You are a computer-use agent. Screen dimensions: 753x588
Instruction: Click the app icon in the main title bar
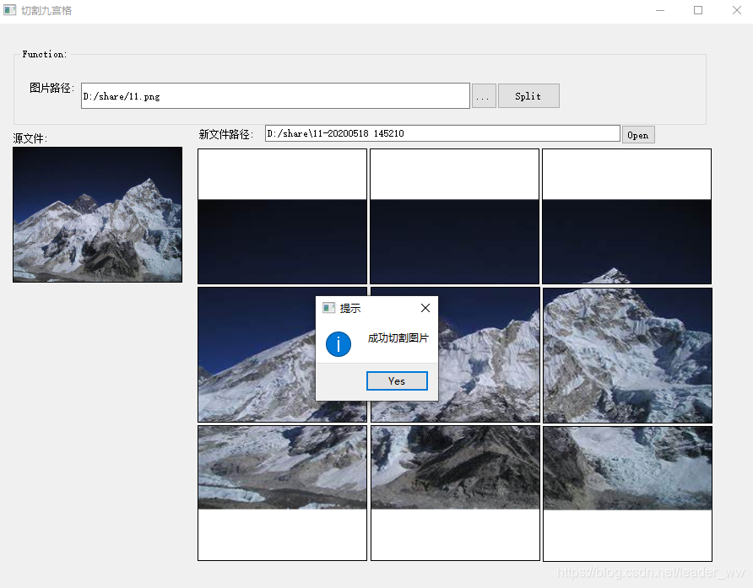tap(9, 10)
